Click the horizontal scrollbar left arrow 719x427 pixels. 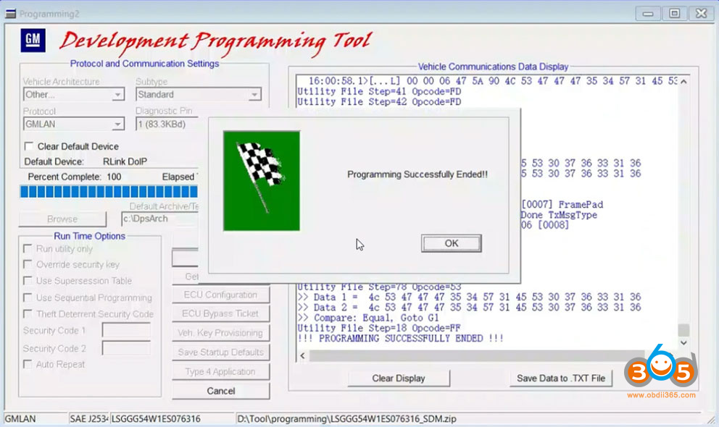[304, 356]
